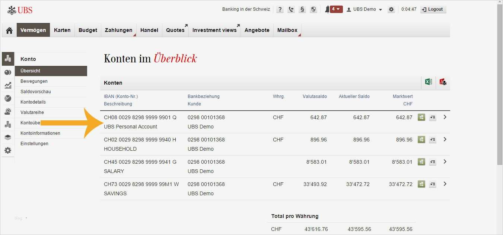Image resolution: width=503 pixels, height=235 pixels.
Task: Select the stacked layers sidebar icon
Action: coord(8,137)
